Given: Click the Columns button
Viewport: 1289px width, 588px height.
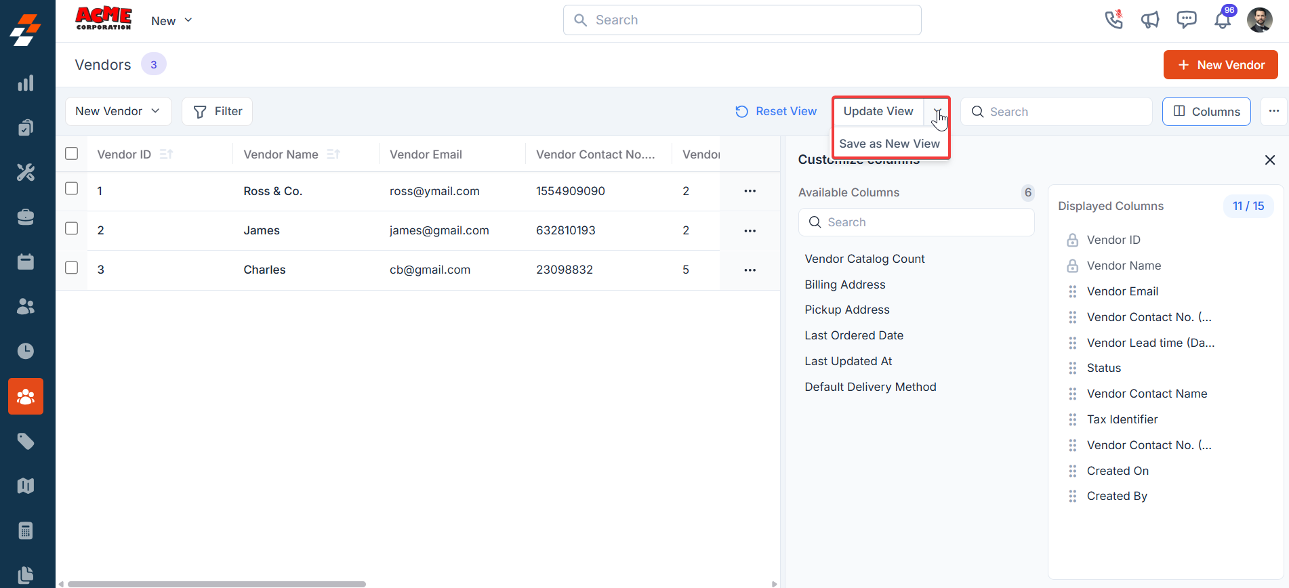Looking at the screenshot, I should coord(1206,111).
